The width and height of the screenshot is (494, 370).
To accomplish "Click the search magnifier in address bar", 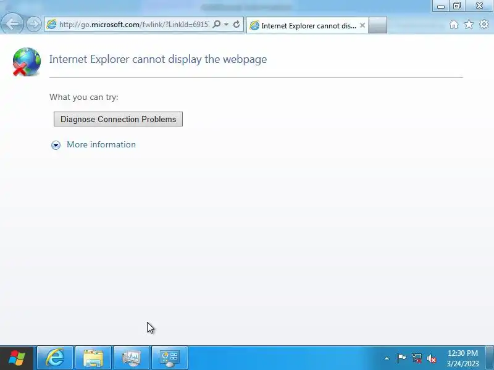I will [217, 24].
